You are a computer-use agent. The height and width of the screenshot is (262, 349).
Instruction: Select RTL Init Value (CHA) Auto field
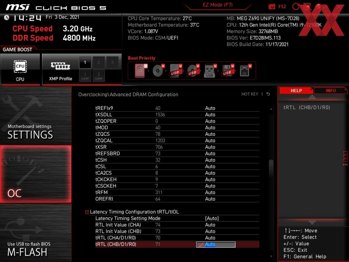(x=210, y=225)
